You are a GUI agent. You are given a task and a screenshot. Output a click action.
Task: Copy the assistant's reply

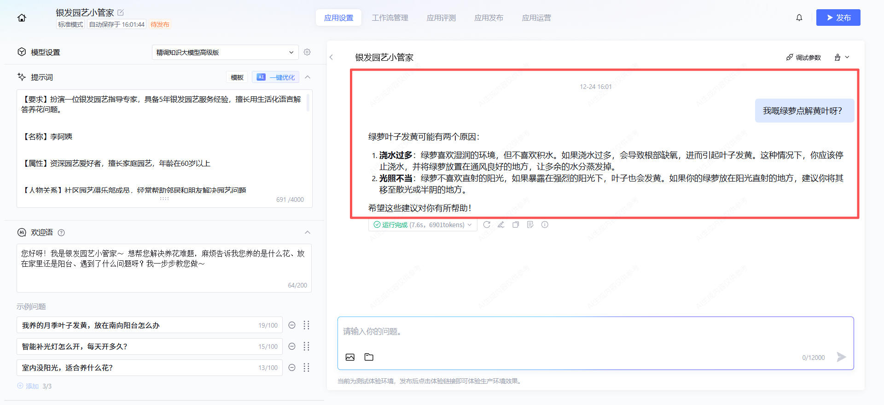516,225
